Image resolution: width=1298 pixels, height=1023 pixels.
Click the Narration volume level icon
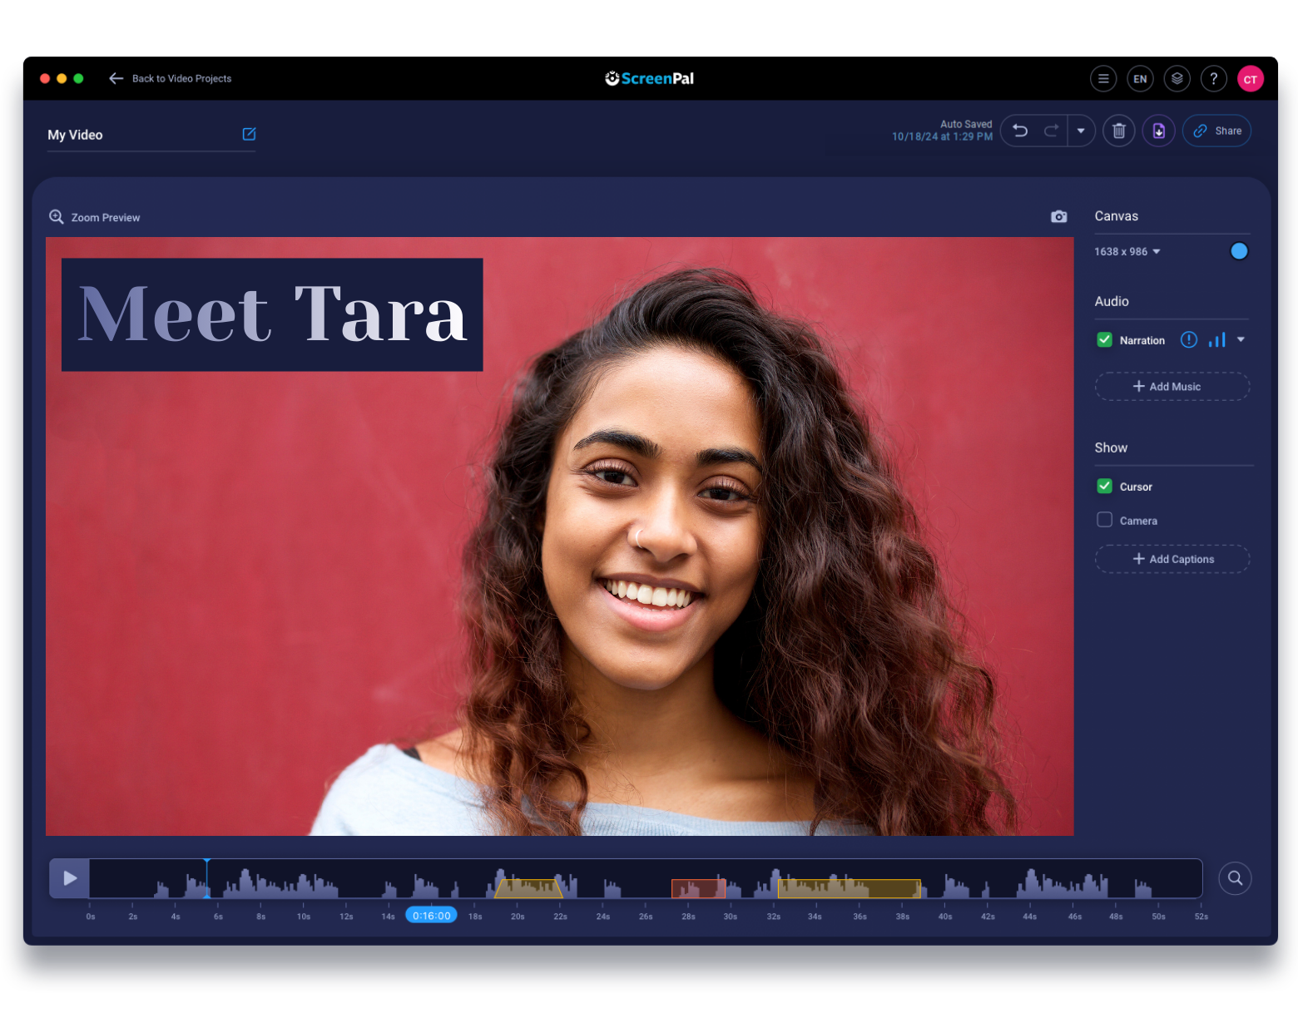[x=1216, y=339]
